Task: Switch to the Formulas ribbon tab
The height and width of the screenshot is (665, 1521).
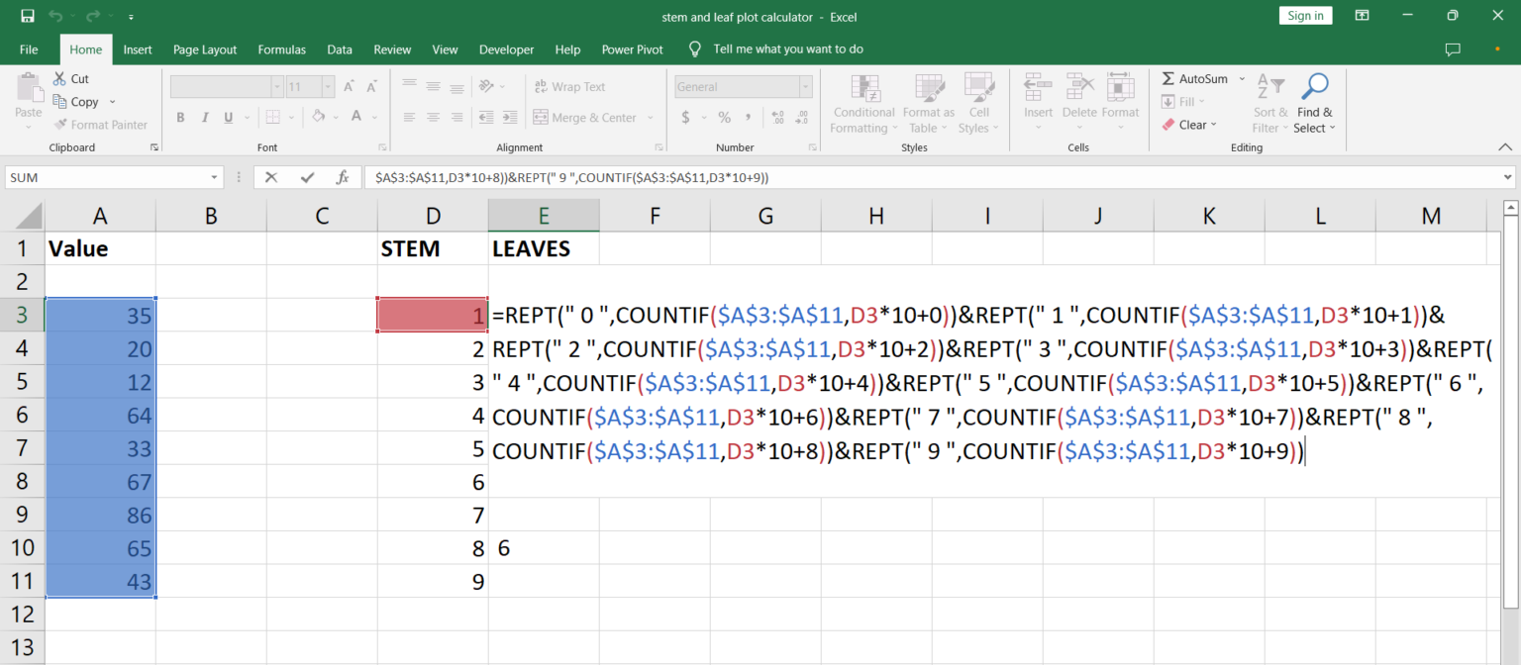Action: coord(281,48)
